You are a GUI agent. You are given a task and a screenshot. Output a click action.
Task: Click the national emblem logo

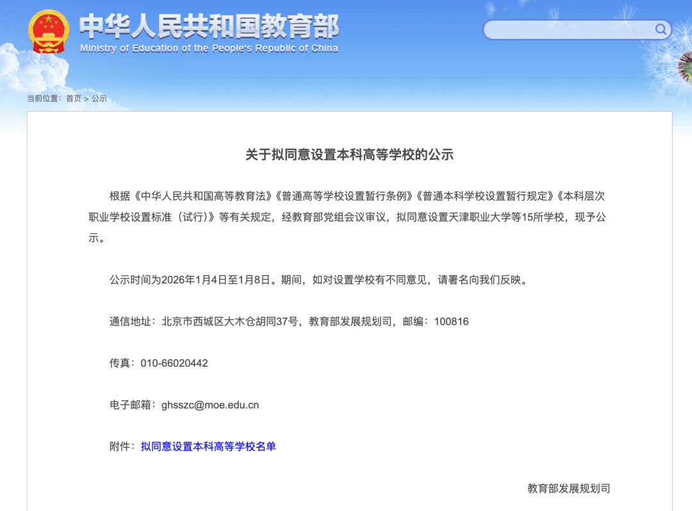point(49,31)
